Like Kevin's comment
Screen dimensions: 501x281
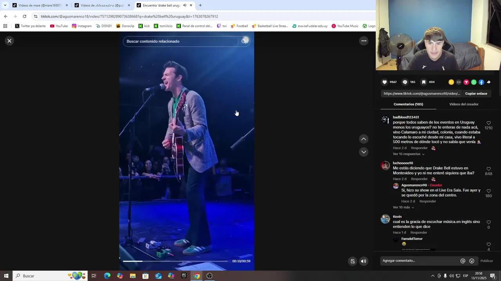click(488, 222)
